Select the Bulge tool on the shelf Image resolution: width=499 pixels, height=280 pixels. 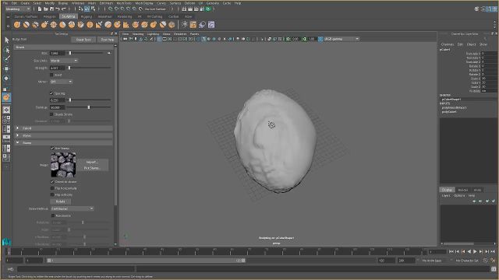(x=154, y=25)
